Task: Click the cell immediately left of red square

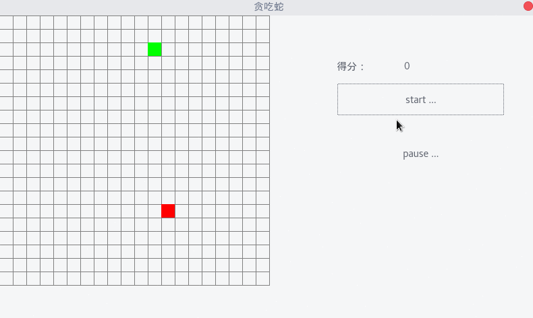Action: point(155,211)
